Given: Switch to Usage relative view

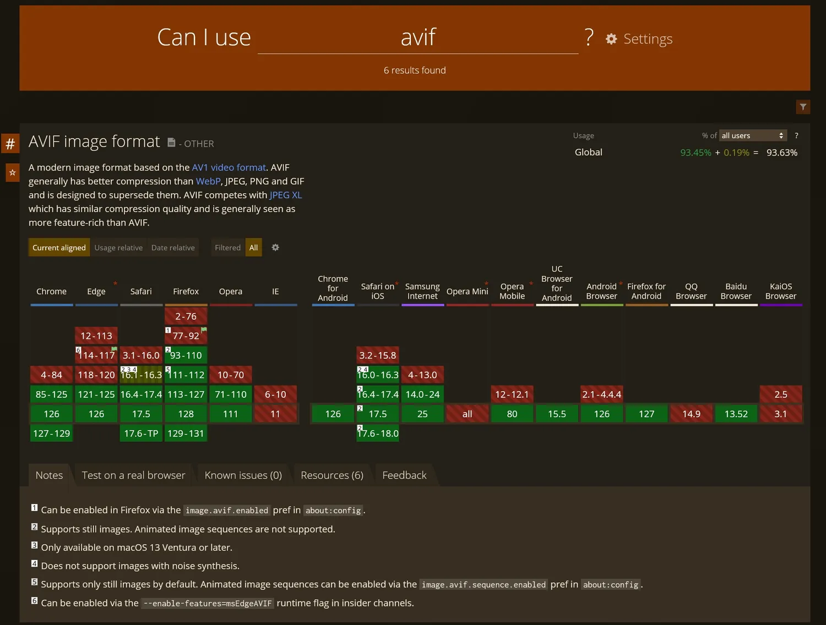Looking at the screenshot, I should click(118, 248).
